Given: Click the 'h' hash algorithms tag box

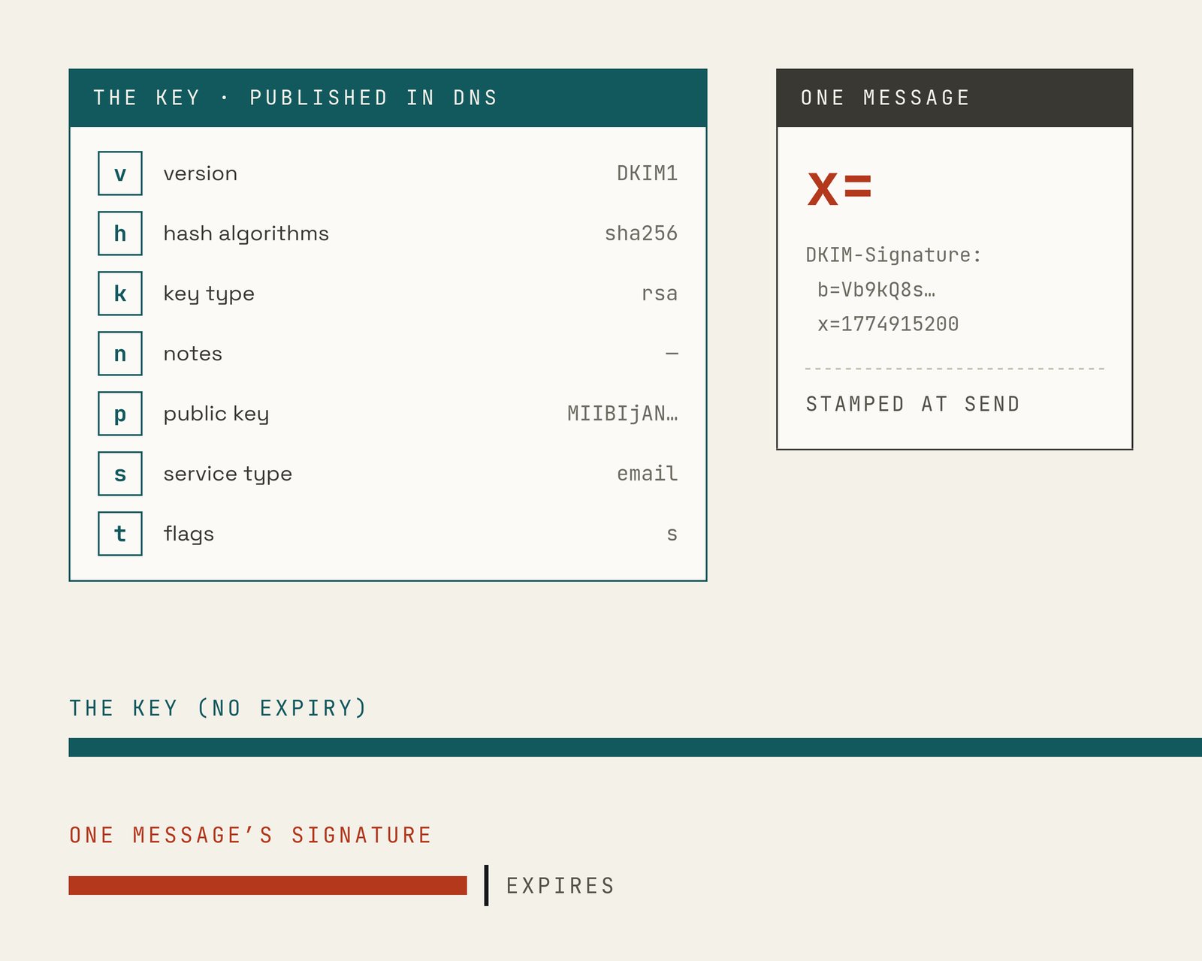Looking at the screenshot, I should (x=120, y=233).
